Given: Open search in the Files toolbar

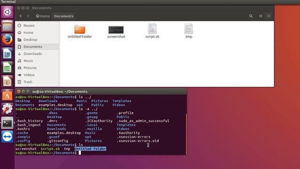Looking at the screenshot, I should click(251, 16).
